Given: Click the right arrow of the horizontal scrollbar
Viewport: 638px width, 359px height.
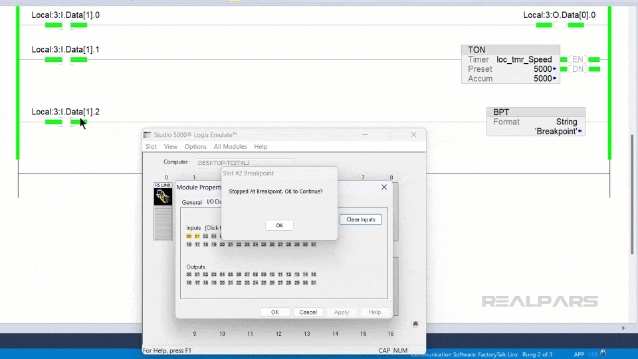Looking at the screenshot, I should 623,328.
